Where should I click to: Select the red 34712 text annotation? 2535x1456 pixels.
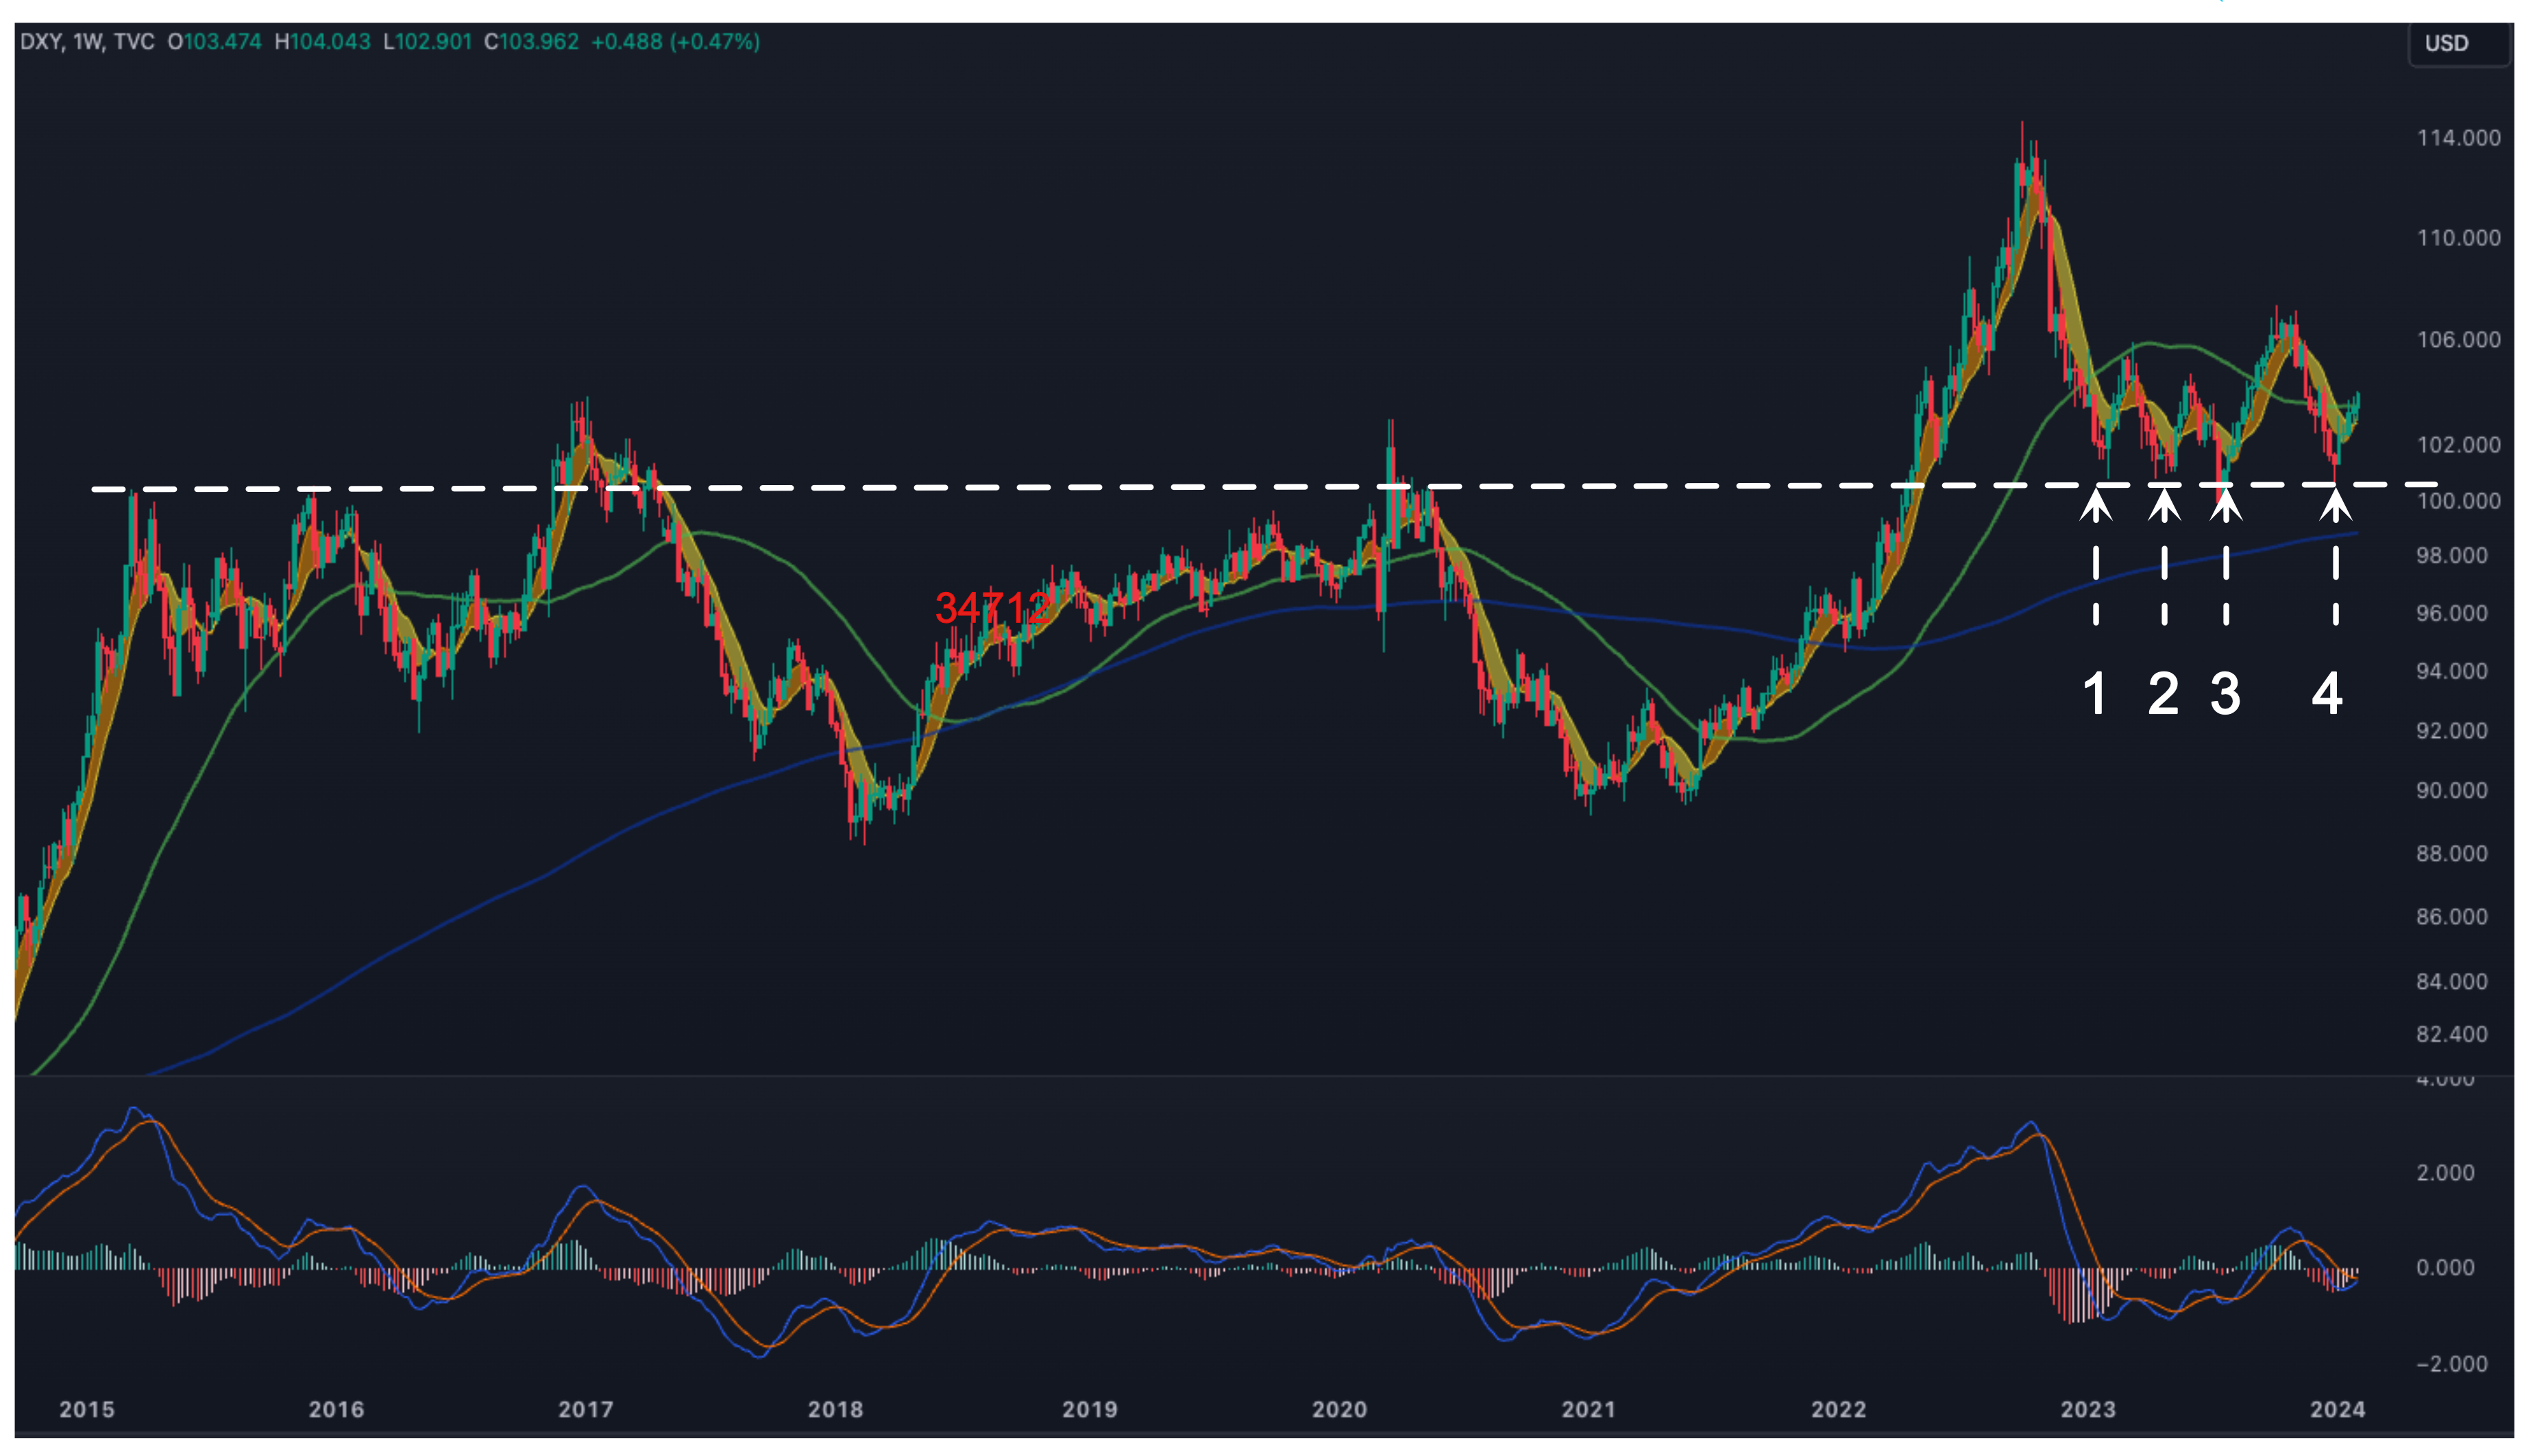coord(992,608)
